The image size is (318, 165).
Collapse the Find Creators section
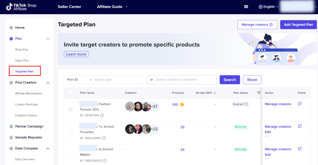(x=48, y=82)
